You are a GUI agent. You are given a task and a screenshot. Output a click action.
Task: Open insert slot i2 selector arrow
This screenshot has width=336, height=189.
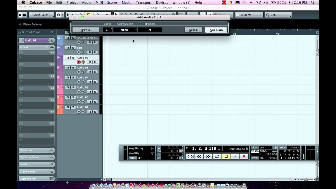tap(21, 69)
